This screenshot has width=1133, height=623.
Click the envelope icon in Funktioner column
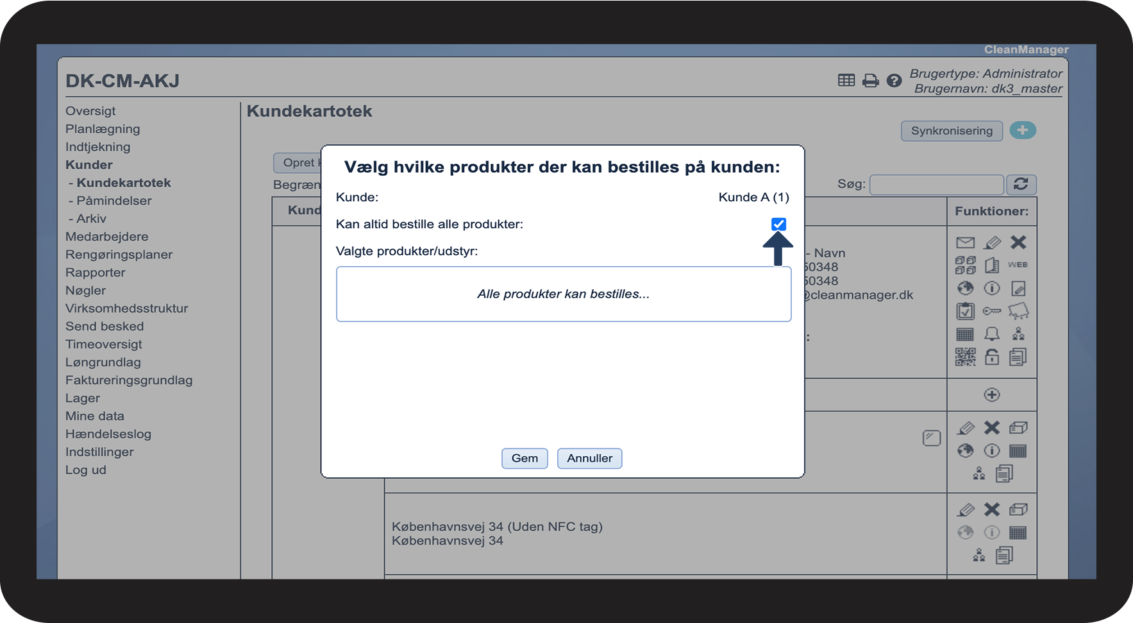coord(965,243)
